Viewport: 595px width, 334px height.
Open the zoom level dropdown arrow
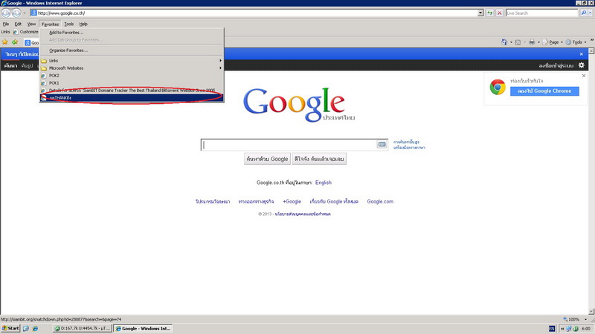[585, 319]
